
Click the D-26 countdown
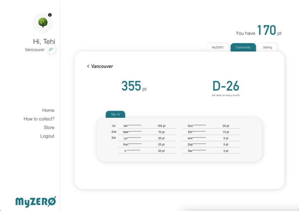226,86
